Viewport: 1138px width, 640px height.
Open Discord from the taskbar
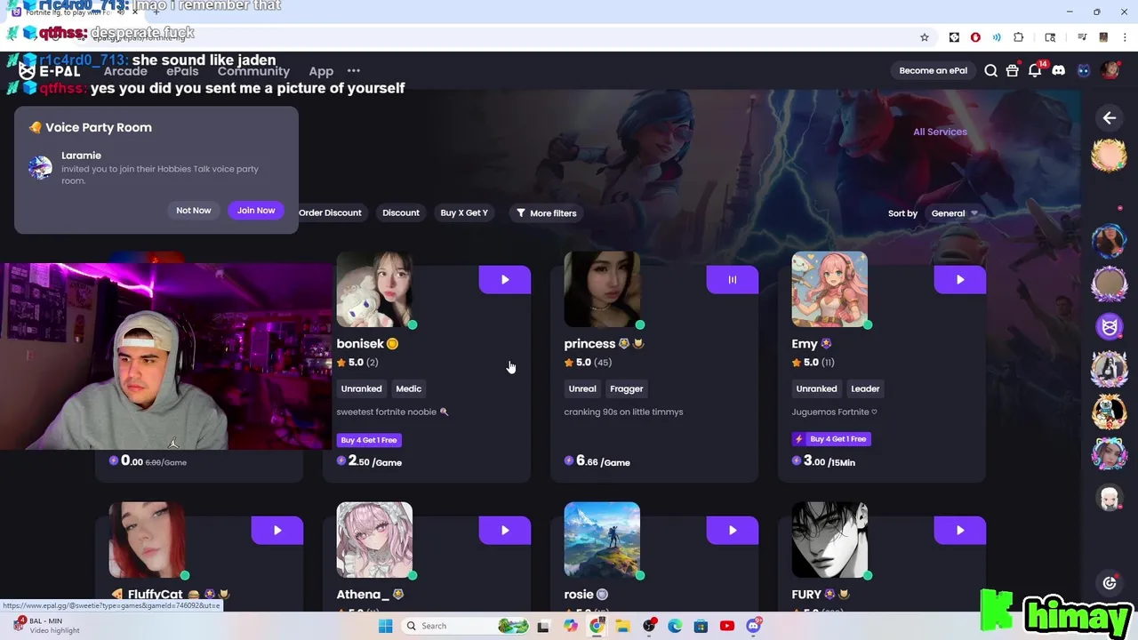coord(754,626)
